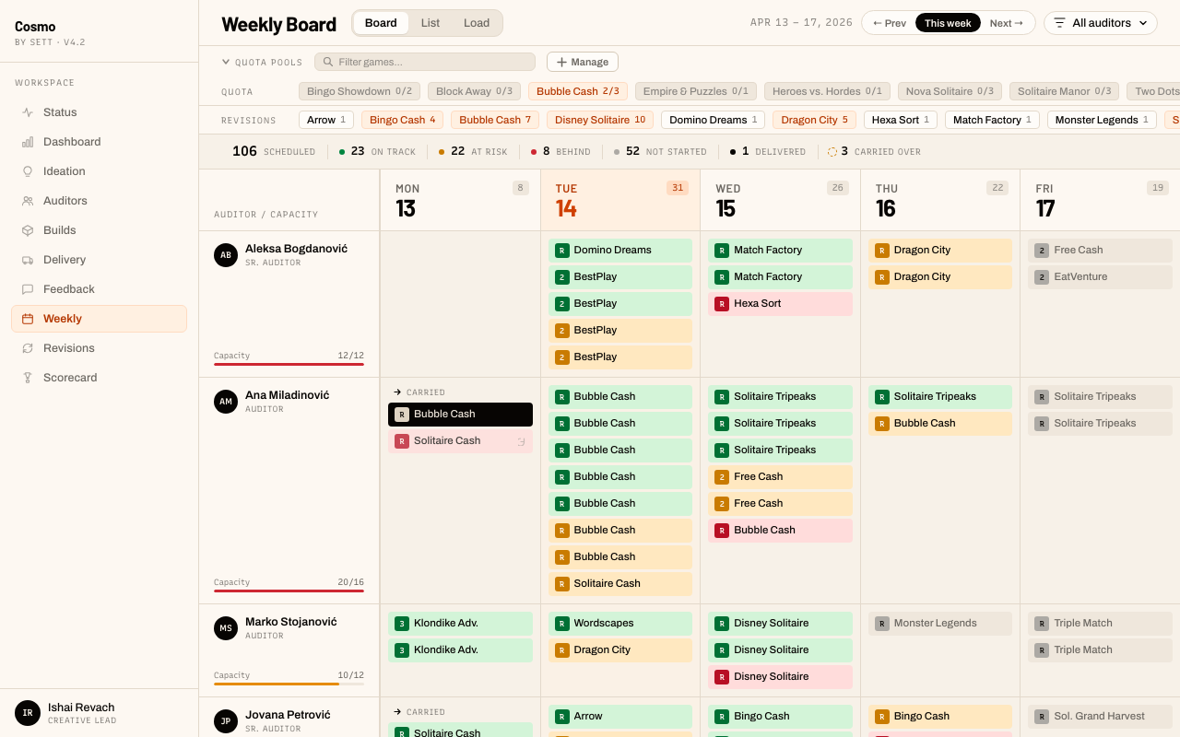Screen dimensions: 1180x737
Task: Go to the previous week with Prev
Action: pos(890,23)
